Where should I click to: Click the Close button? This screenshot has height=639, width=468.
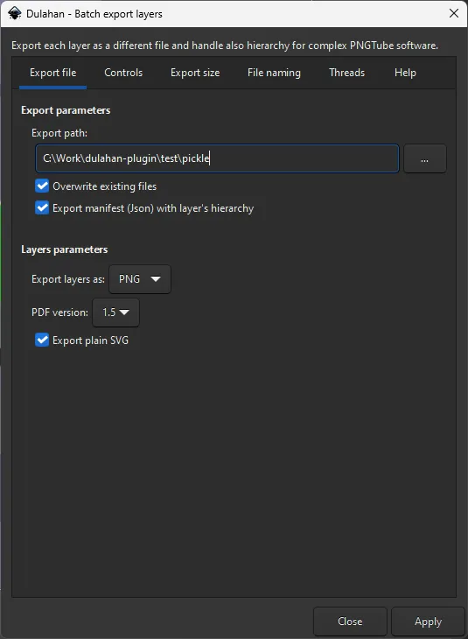pos(350,621)
